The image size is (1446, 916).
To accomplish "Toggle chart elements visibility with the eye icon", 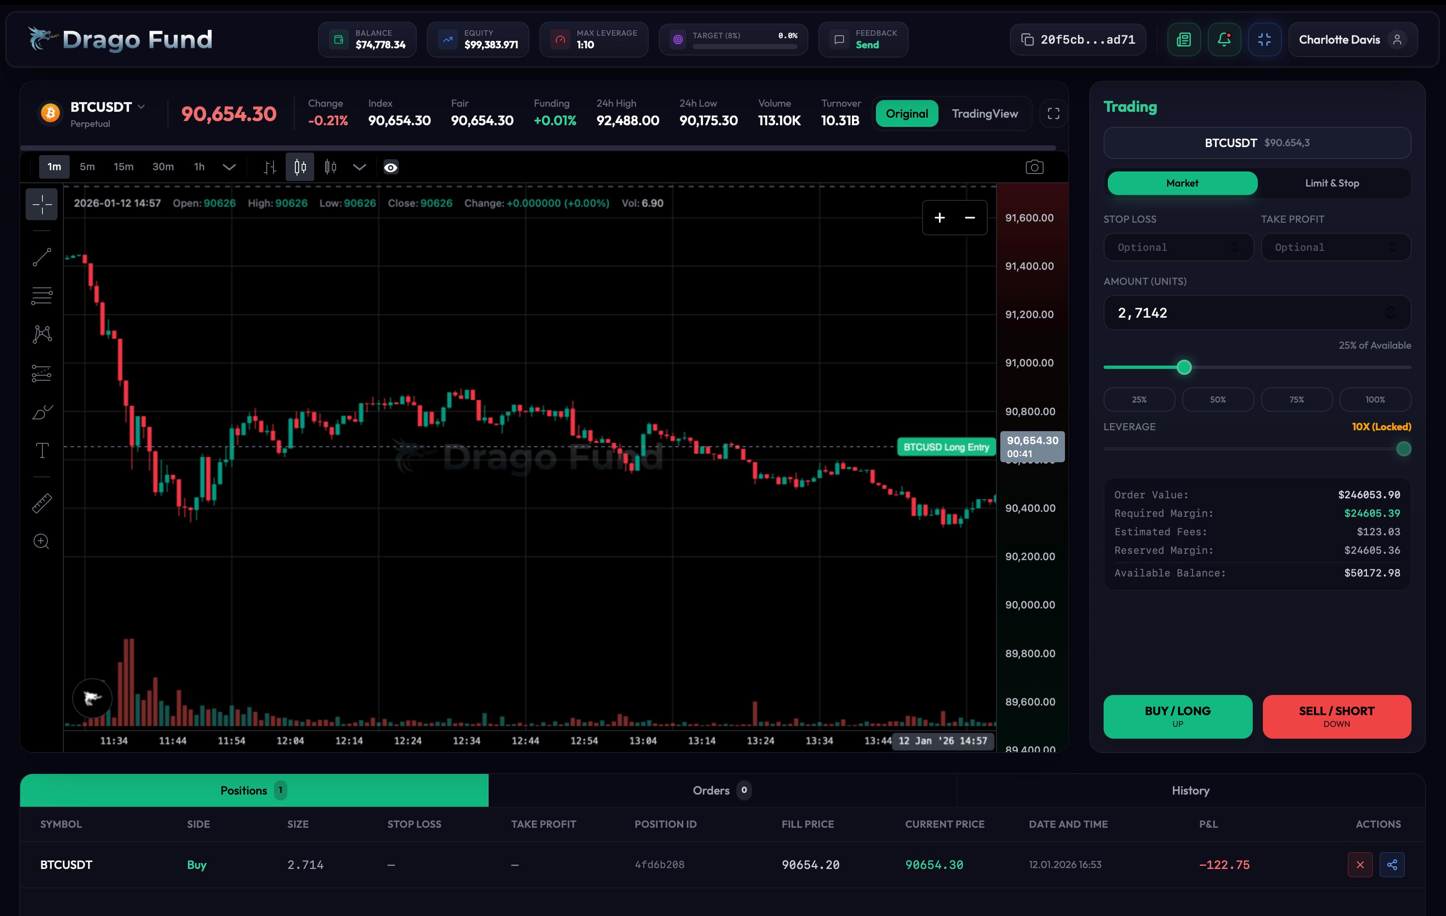I will tap(390, 167).
